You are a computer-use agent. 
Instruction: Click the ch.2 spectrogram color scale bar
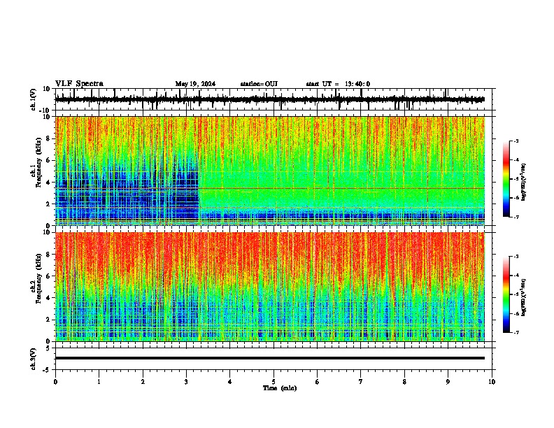click(x=506, y=294)
